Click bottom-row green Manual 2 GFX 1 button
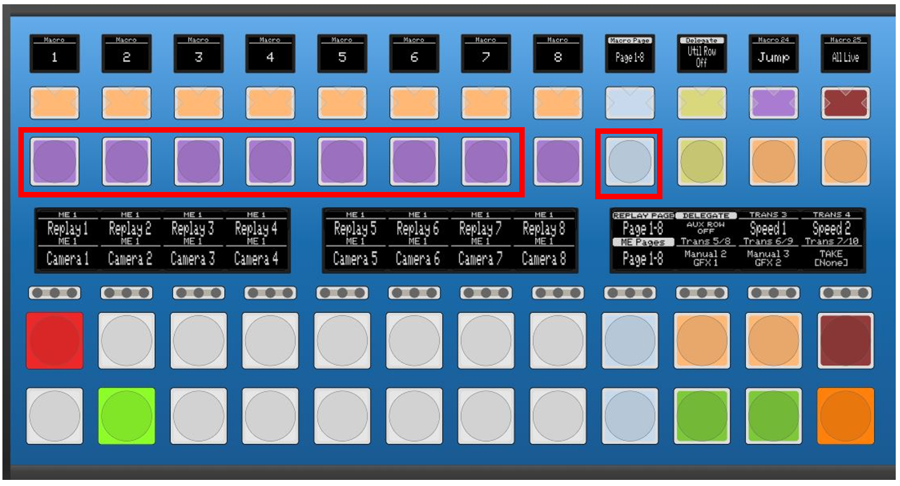This screenshot has height=486, width=900. pos(702,416)
